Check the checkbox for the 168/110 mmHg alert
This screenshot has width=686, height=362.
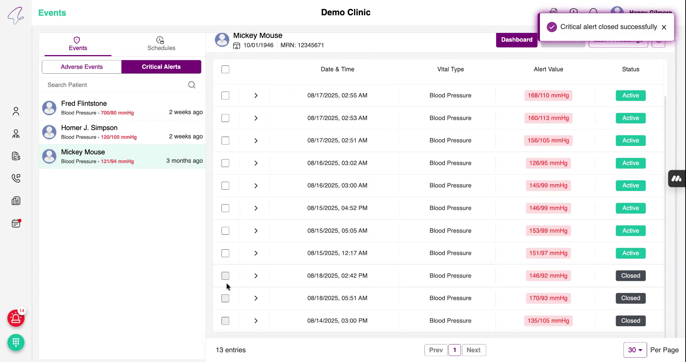pyautogui.click(x=225, y=96)
